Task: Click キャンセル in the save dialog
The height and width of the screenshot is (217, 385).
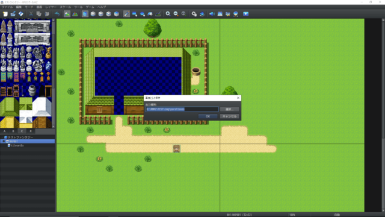Action: 229,116
